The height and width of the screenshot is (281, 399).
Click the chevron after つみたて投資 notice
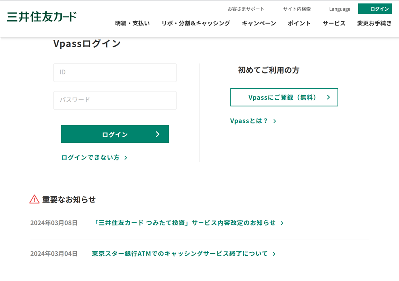[282, 223]
